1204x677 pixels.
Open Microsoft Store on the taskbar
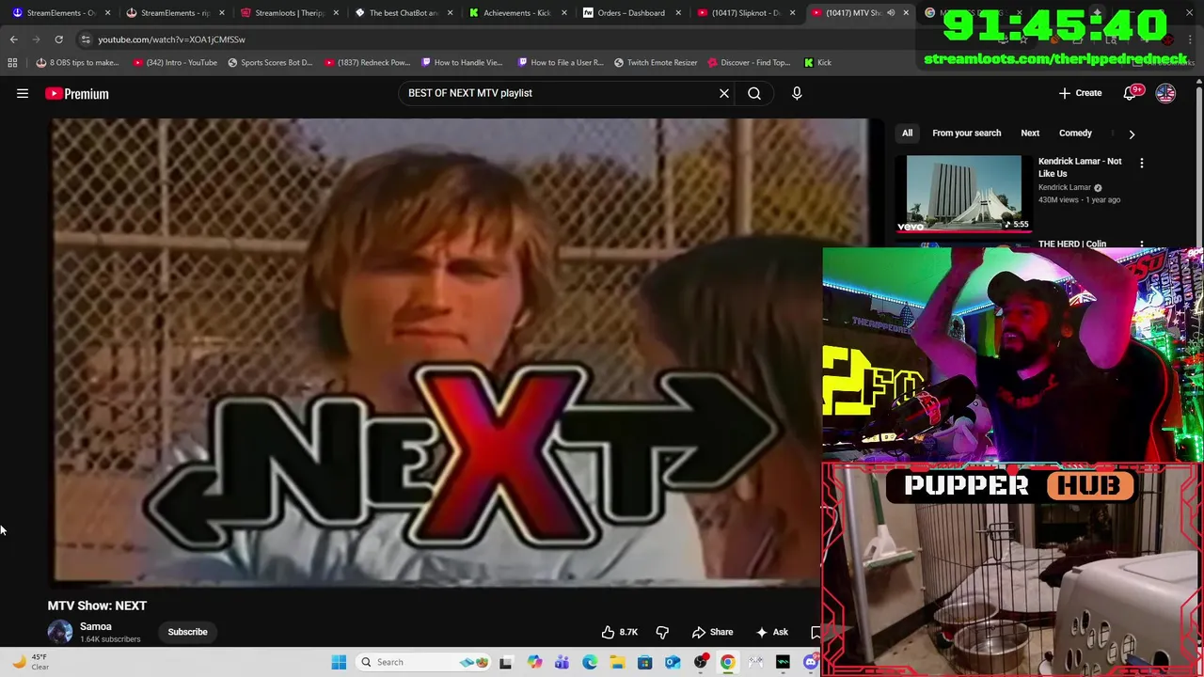[645, 662]
